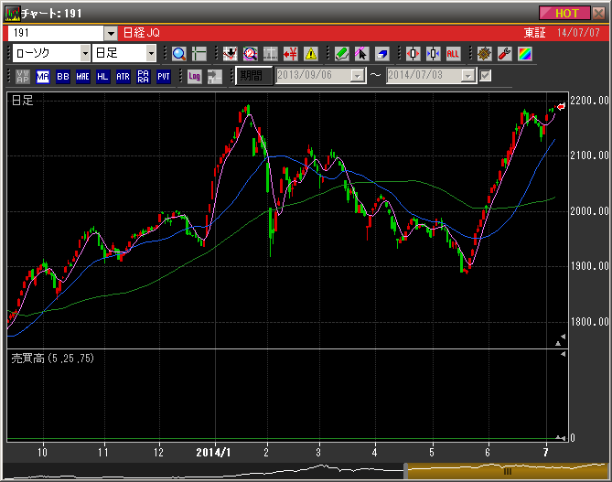Image resolution: width=612 pixels, height=482 pixels.
Task: Toggle the checkbox beside the end date
Action: (486, 77)
